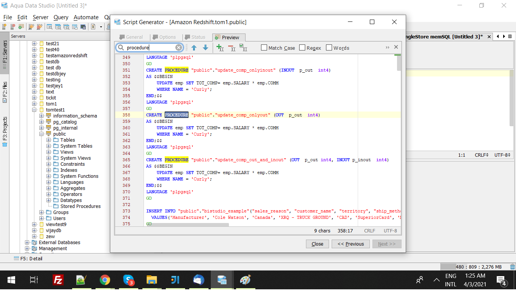
Task: Close the find bar
Action: point(396,47)
